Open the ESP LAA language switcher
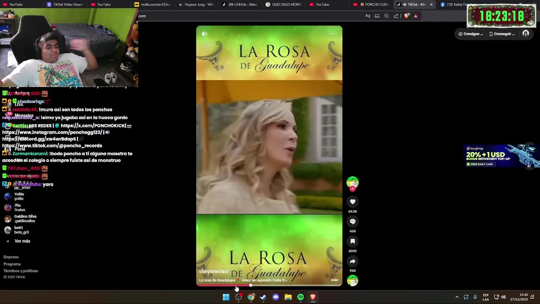The width and height of the screenshot is (540, 304). coord(486,297)
